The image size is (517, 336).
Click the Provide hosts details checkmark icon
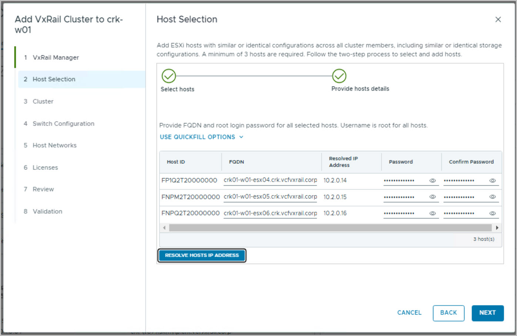(339, 76)
